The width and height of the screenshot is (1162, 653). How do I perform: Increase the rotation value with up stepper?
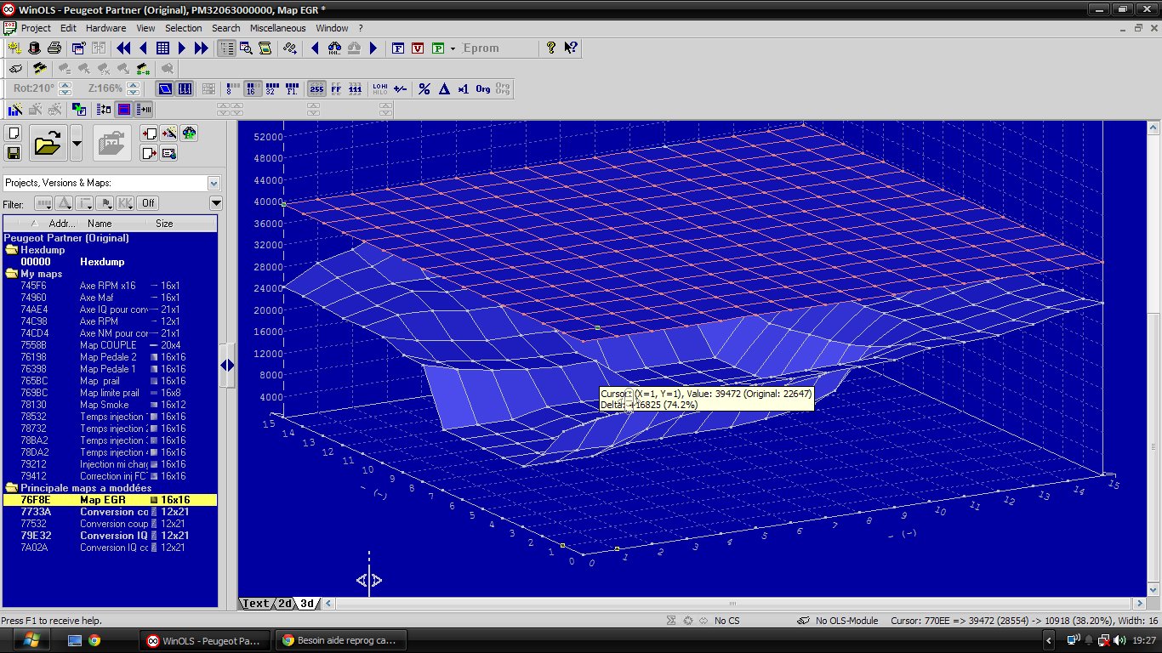[x=66, y=85]
